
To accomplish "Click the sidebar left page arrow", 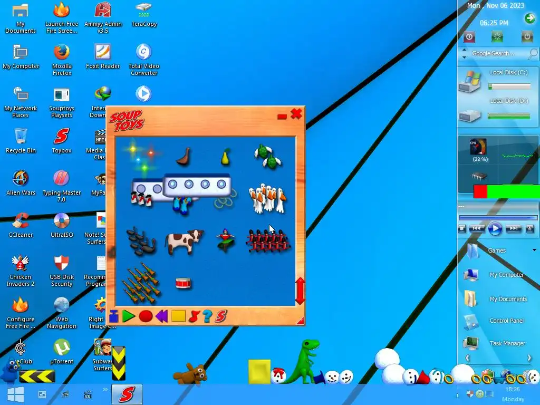I will (x=468, y=358).
